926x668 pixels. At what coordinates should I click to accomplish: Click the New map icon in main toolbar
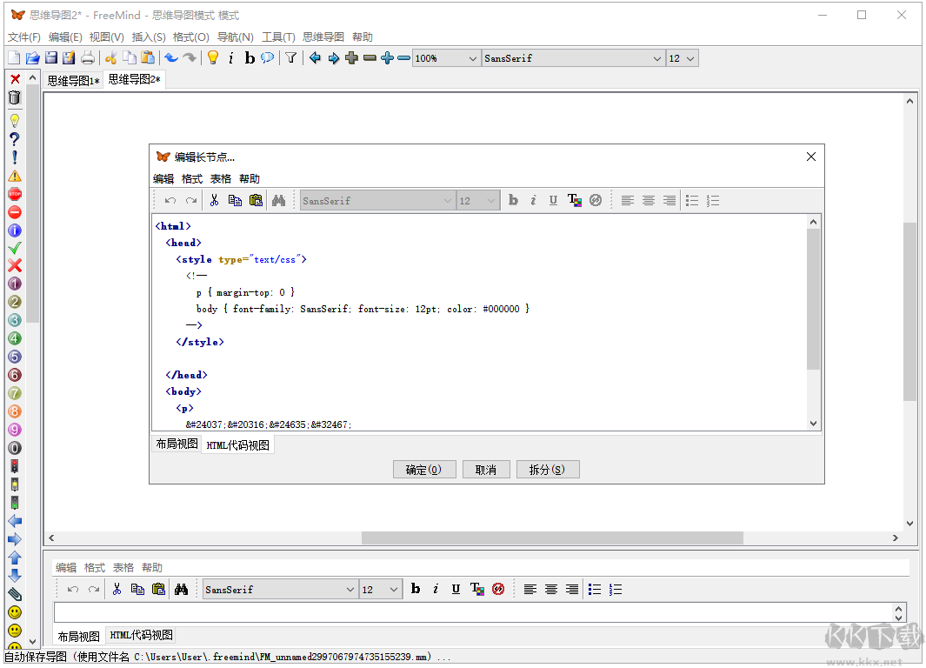click(14, 58)
